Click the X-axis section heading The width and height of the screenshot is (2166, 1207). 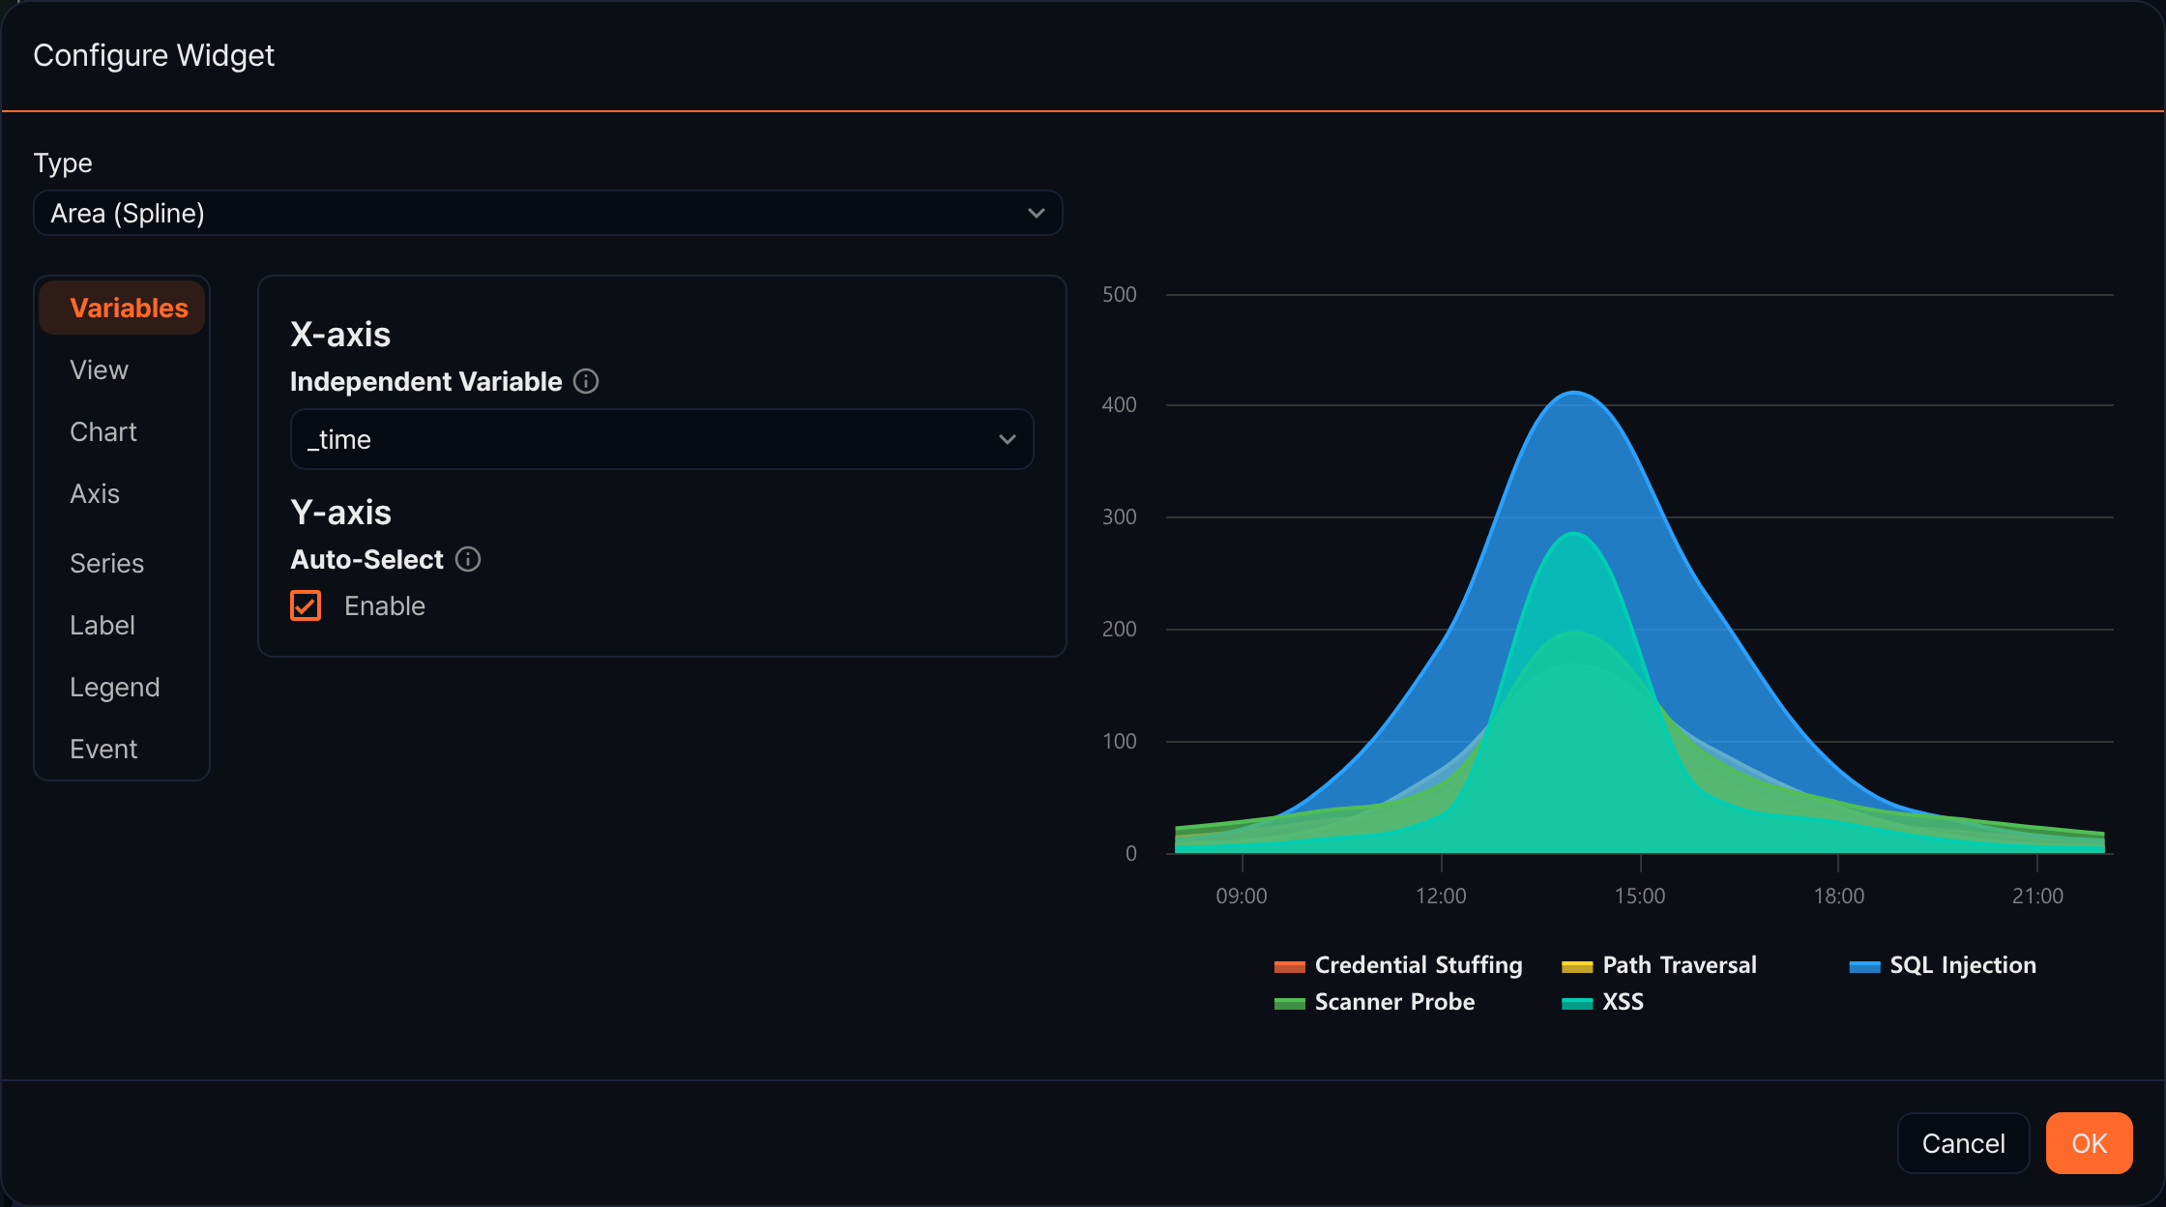pos(340,334)
